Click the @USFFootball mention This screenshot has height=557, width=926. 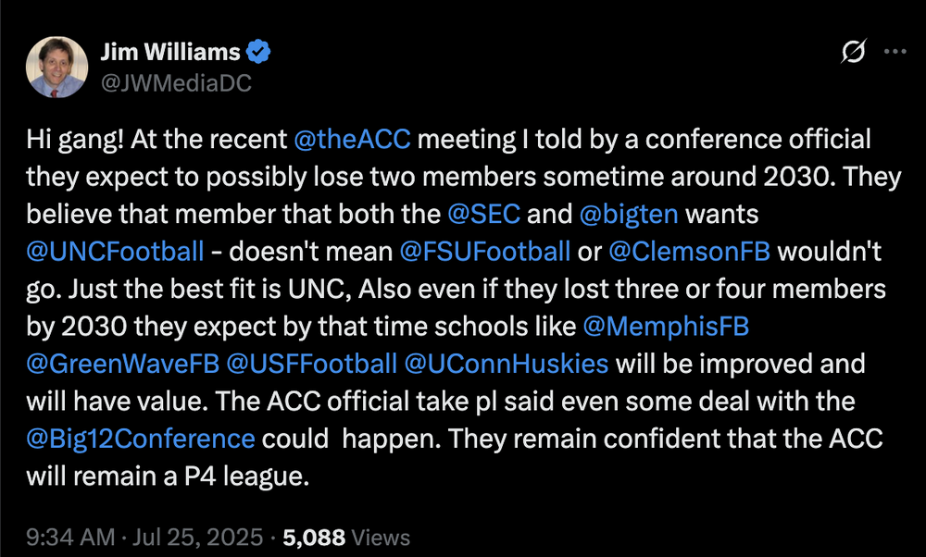click(x=311, y=363)
